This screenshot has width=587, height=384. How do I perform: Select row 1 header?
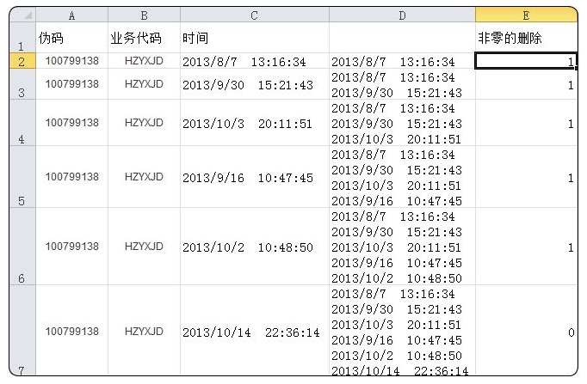click(x=21, y=38)
